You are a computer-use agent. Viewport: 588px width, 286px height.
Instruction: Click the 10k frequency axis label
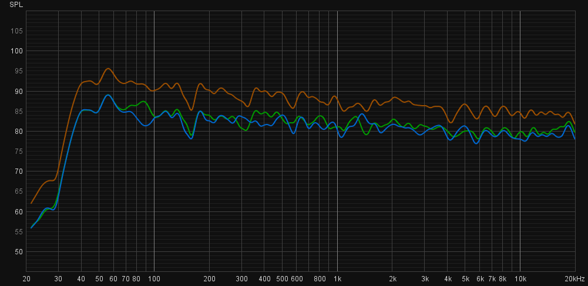tap(520, 278)
